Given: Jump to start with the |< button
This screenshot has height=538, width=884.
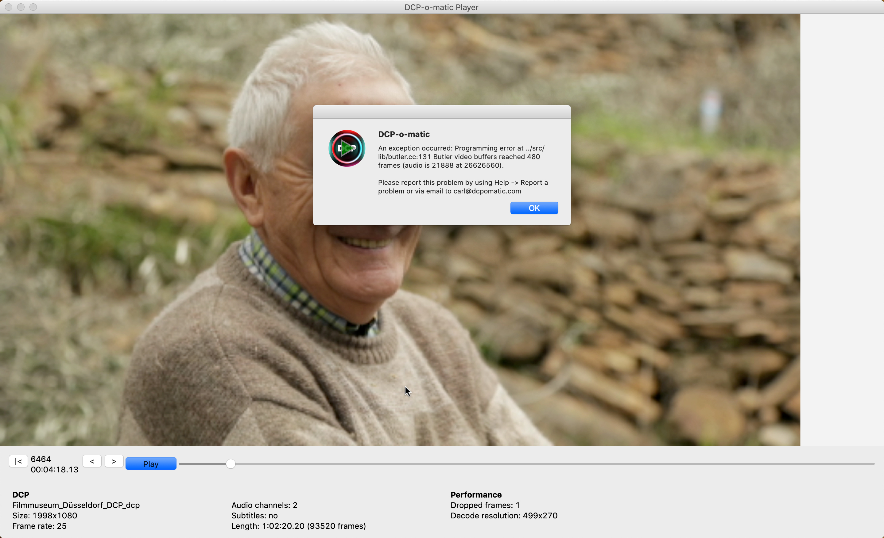Looking at the screenshot, I should (x=18, y=461).
